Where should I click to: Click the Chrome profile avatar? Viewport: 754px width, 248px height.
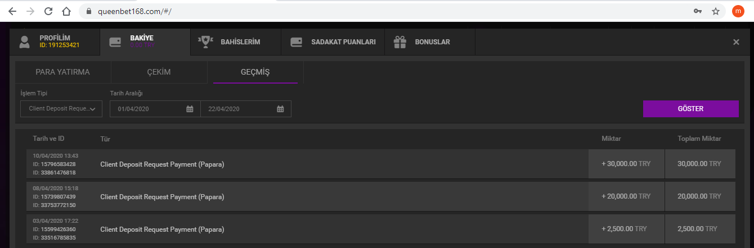pos(738,11)
